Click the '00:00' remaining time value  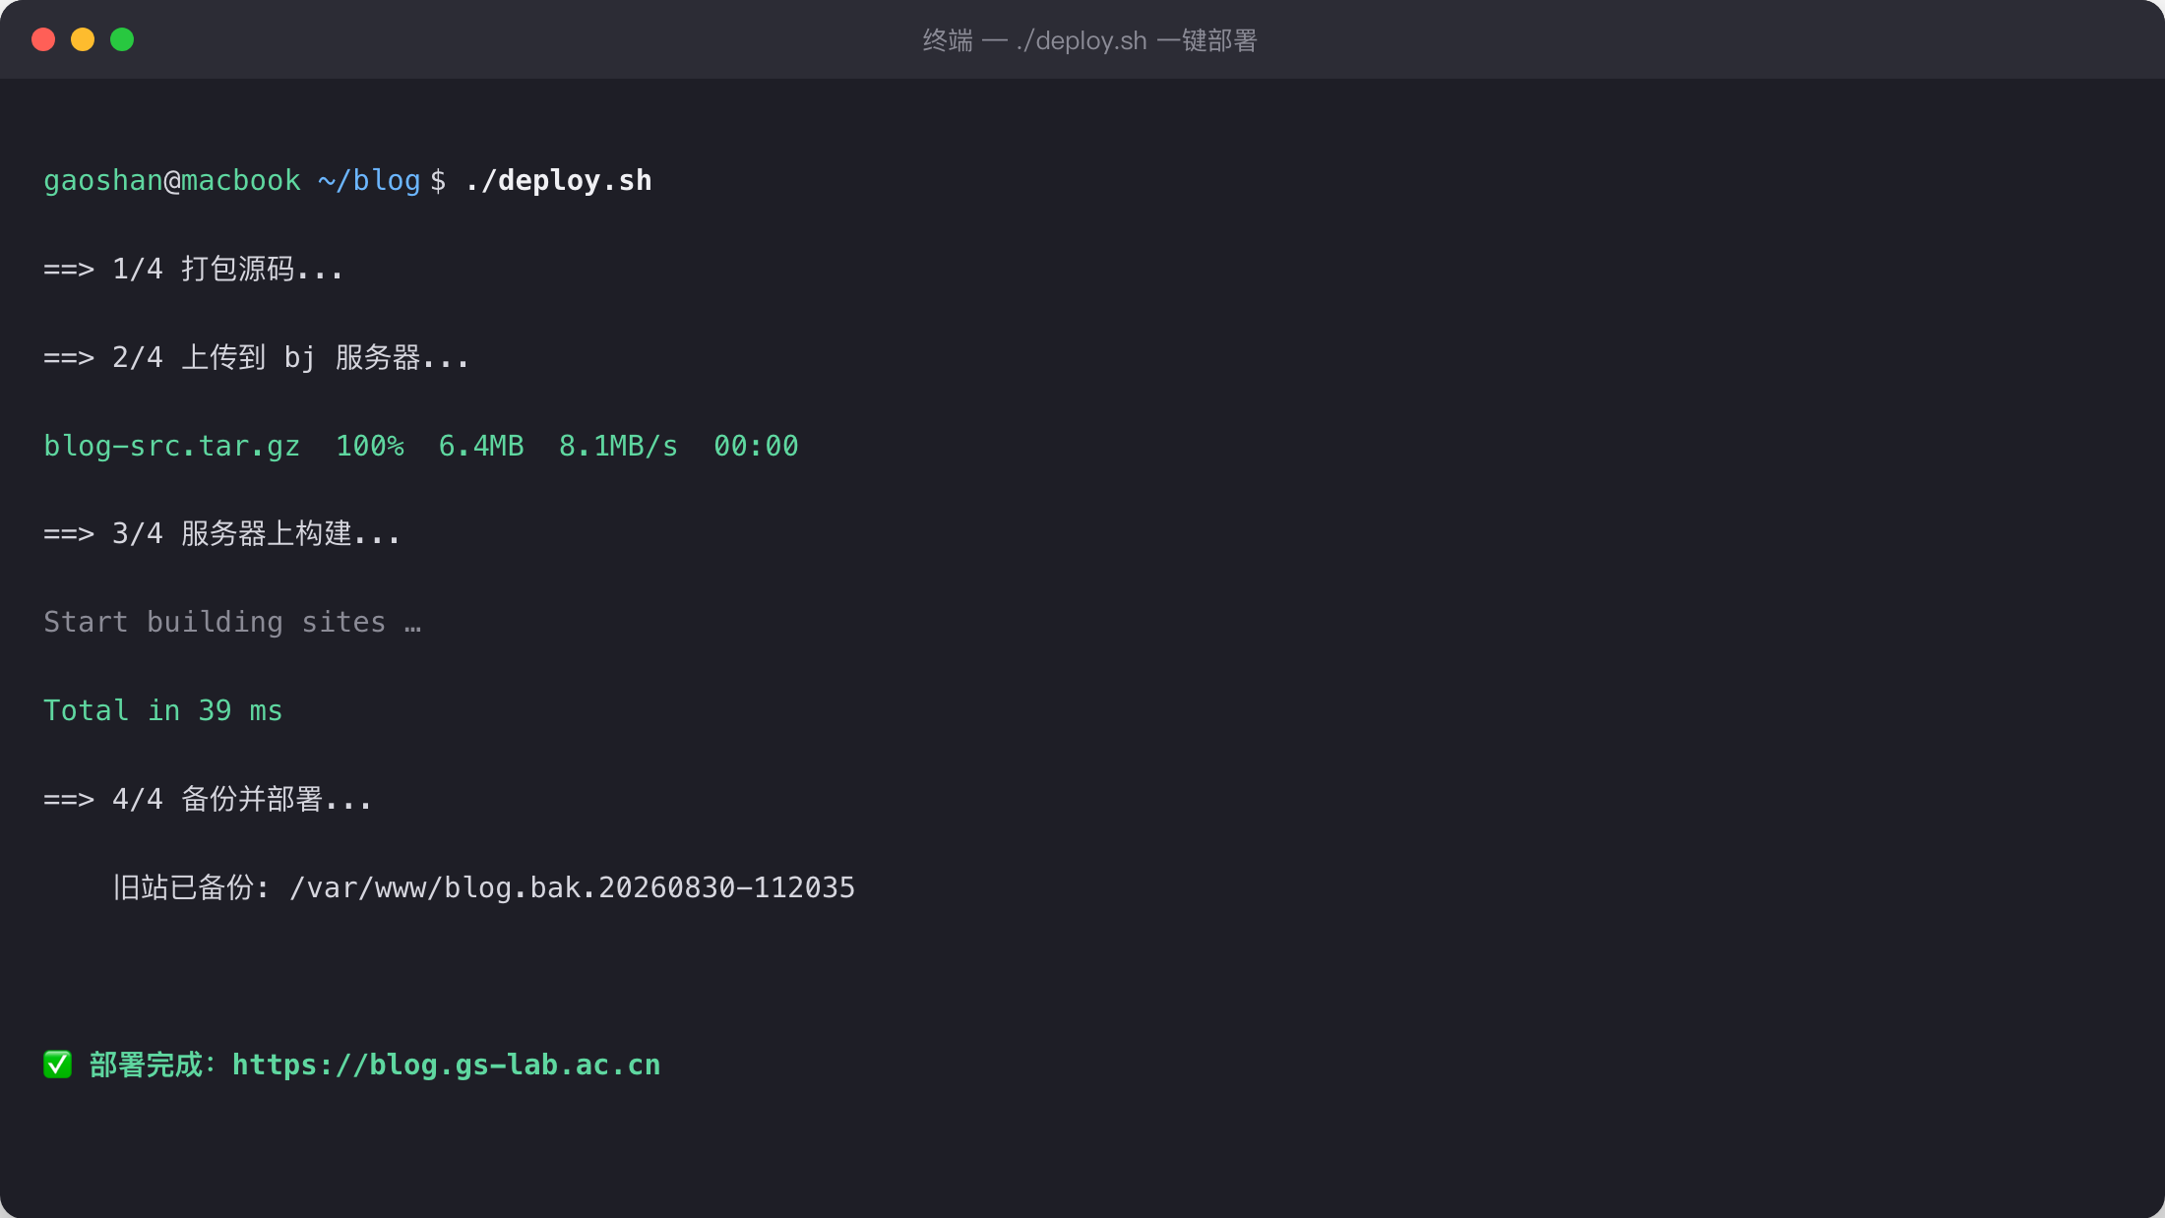pyautogui.click(x=756, y=446)
